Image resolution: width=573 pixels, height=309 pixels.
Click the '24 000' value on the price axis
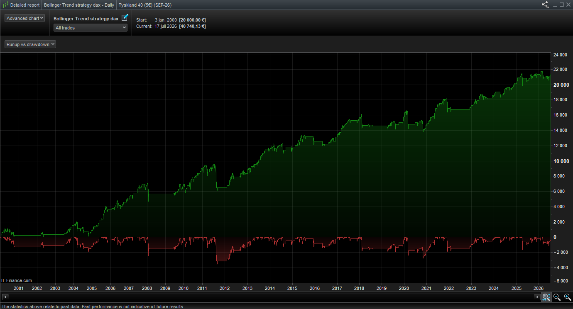[561, 55]
